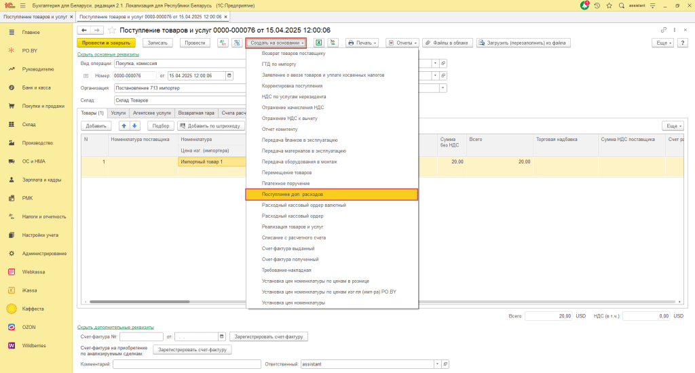Click the Провести button
Image resolution: width=695 pixels, height=373 pixels.
click(195, 43)
